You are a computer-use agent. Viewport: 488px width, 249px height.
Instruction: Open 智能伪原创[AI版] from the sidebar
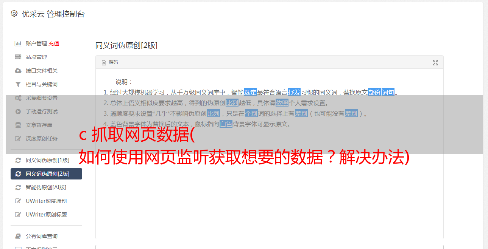coord(46,187)
